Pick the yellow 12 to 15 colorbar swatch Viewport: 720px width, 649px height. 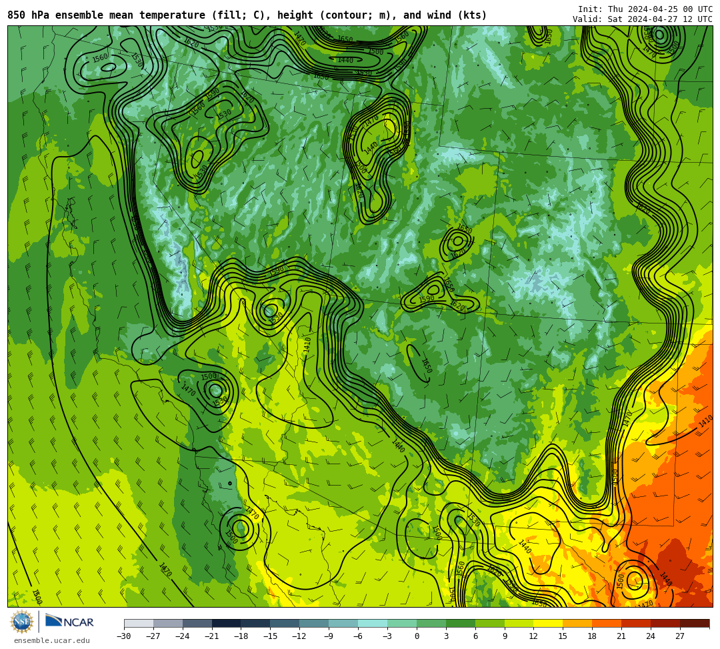click(x=549, y=623)
